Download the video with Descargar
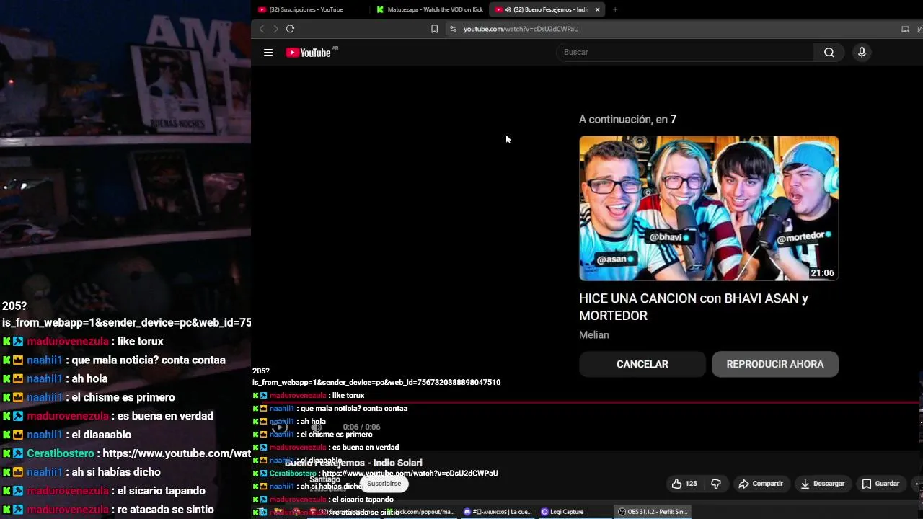 pos(821,484)
